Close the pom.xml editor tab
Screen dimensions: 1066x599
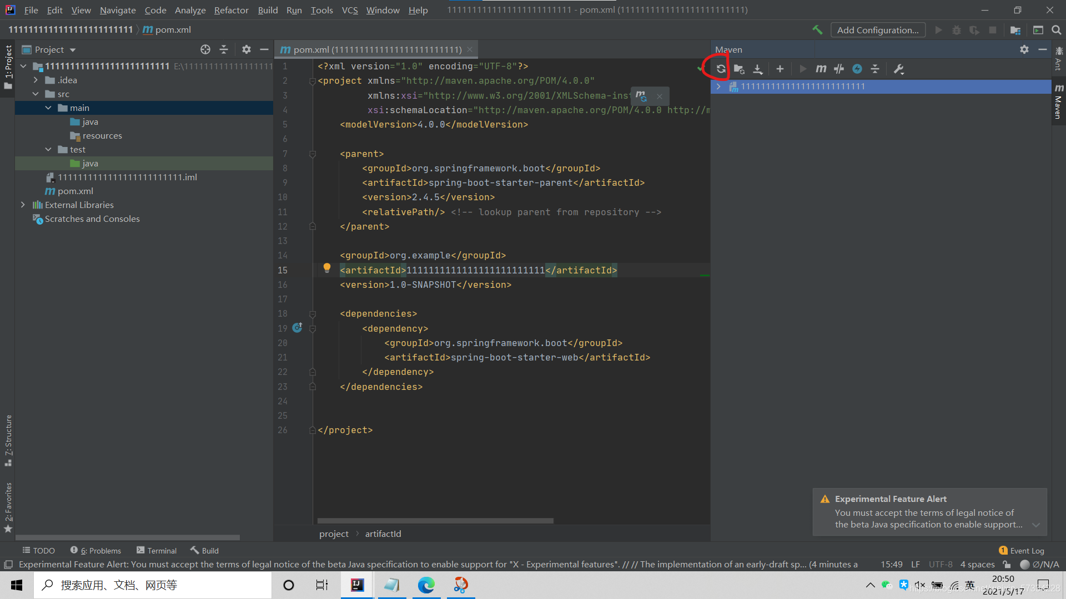pyautogui.click(x=470, y=49)
